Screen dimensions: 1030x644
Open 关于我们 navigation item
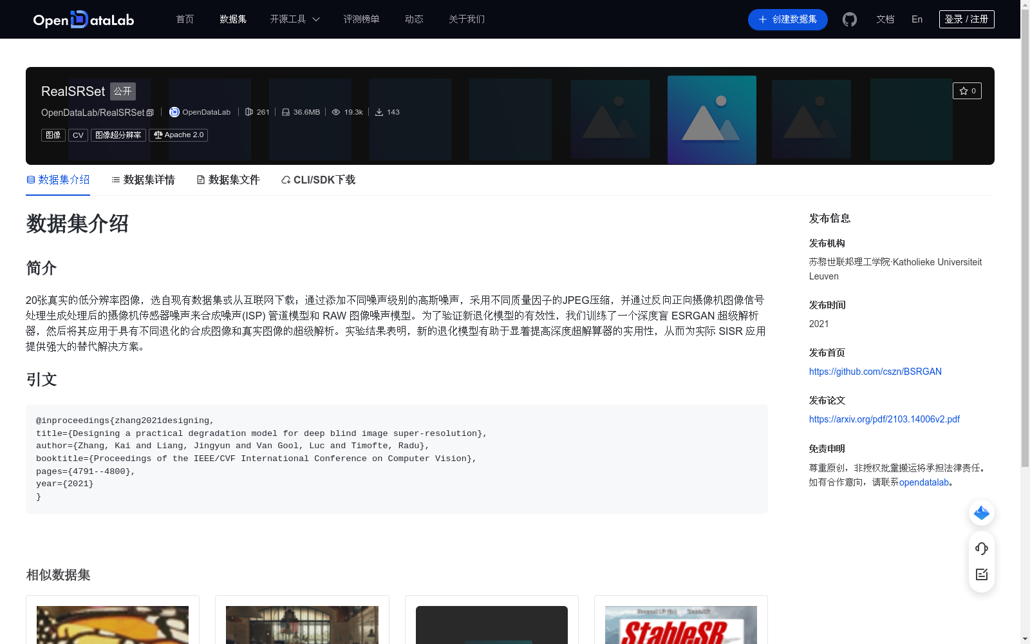(467, 19)
